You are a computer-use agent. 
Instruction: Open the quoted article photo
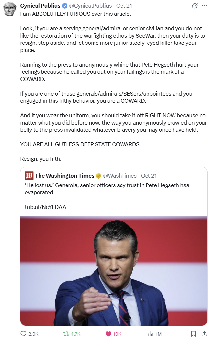click(114, 270)
